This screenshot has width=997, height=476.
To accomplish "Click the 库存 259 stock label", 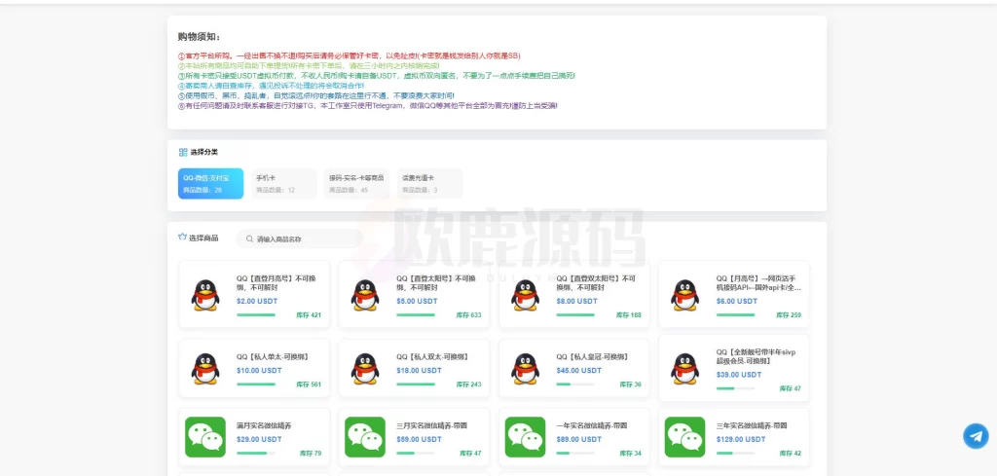I will (789, 315).
